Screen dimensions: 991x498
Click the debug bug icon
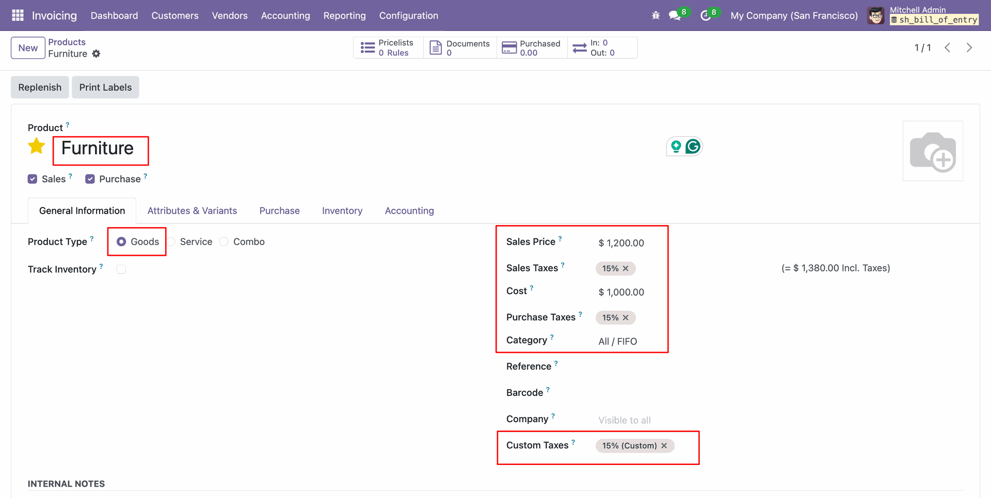click(656, 15)
